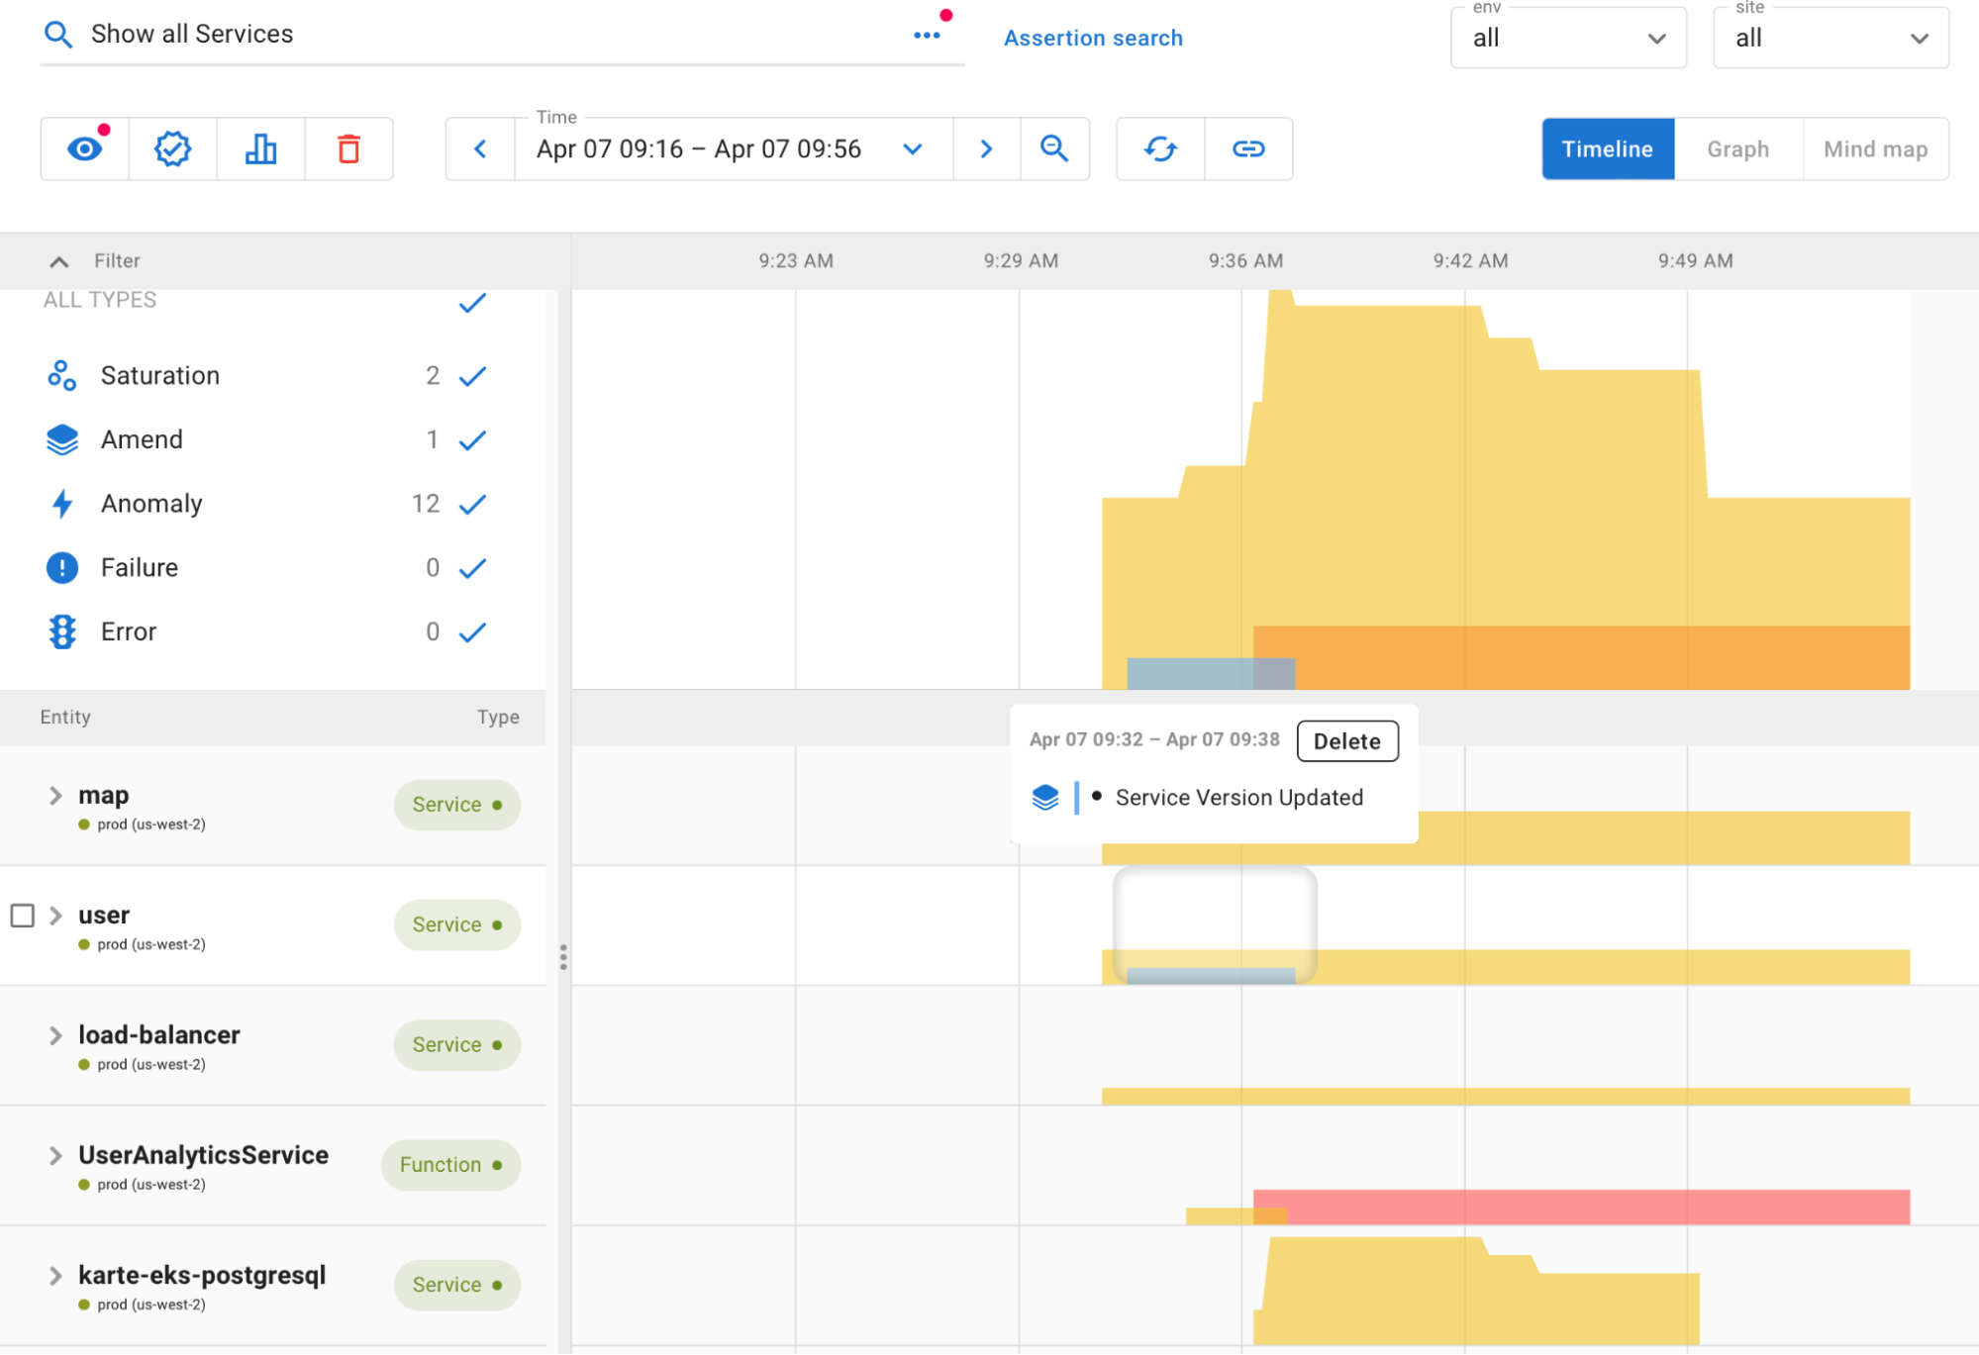Collapse the Filter panel chevron
Image resolution: width=1979 pixels, height=1355 pixels.
point(59,261)
